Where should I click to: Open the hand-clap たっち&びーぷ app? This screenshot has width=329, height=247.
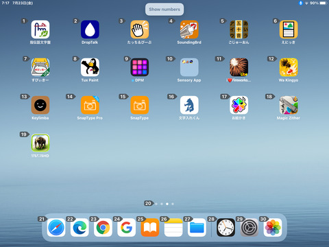click(x=140, y=30)
